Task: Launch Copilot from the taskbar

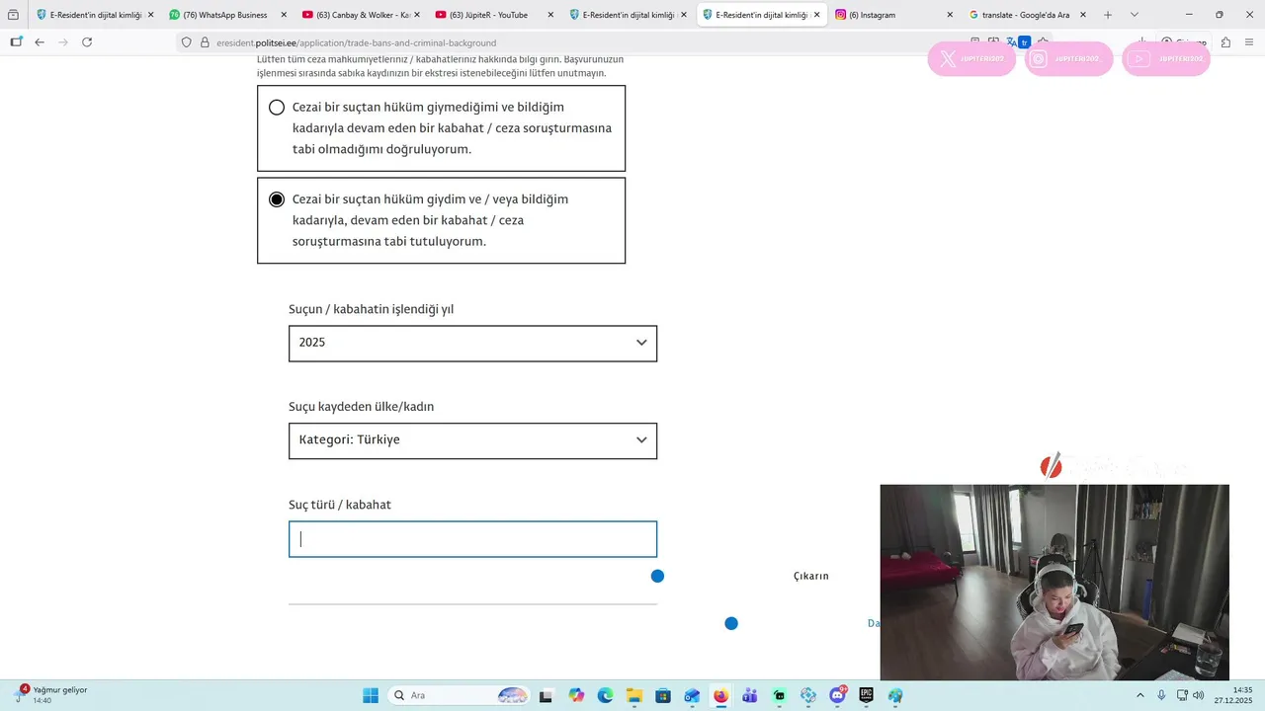Action: (576, 695)
